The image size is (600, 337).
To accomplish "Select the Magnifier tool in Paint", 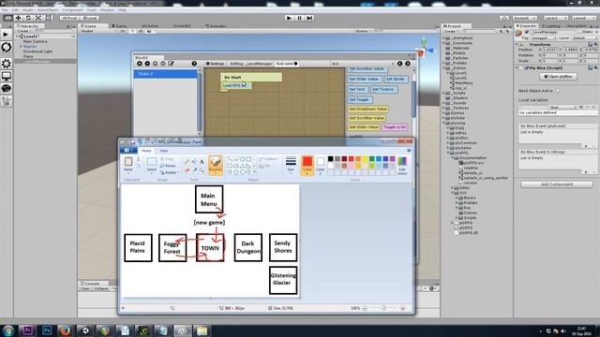I will [x=202, y=170].
